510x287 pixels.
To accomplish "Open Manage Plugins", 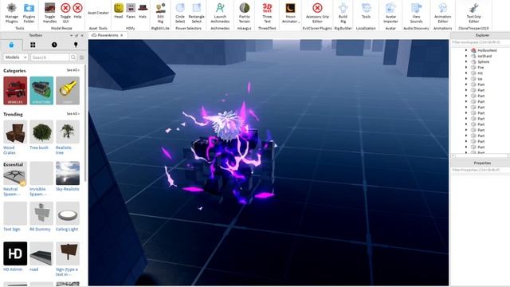I will click(12, 13).
